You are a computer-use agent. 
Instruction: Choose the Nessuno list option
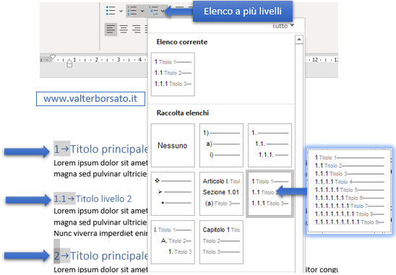click(173, 145)
